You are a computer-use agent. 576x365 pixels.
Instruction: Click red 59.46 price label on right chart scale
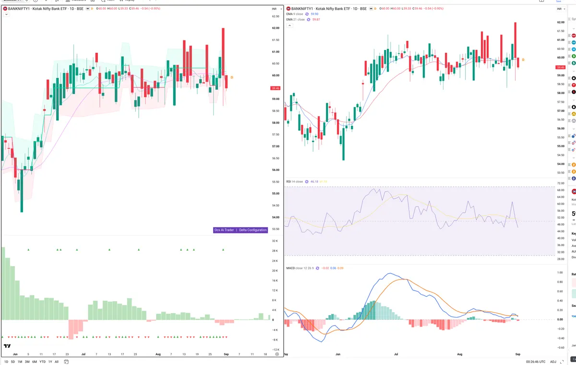561,67
